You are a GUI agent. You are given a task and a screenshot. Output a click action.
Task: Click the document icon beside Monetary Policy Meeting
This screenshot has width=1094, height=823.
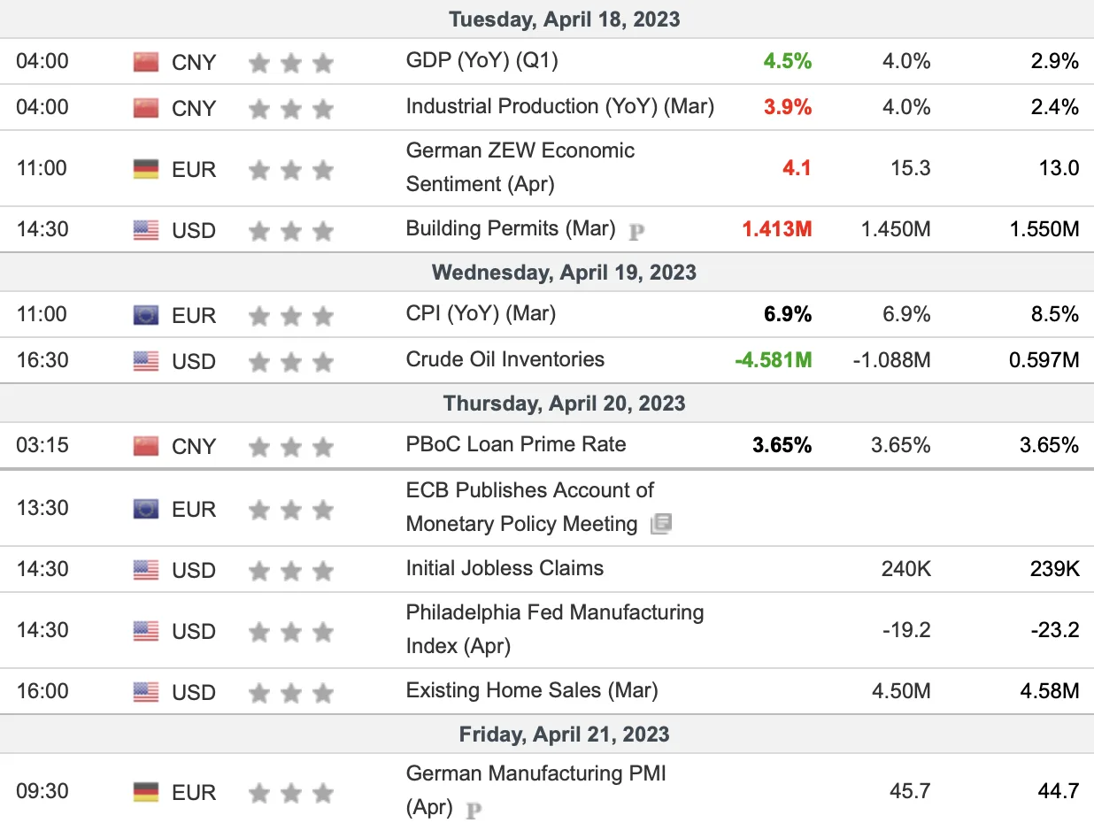[661, 525]
